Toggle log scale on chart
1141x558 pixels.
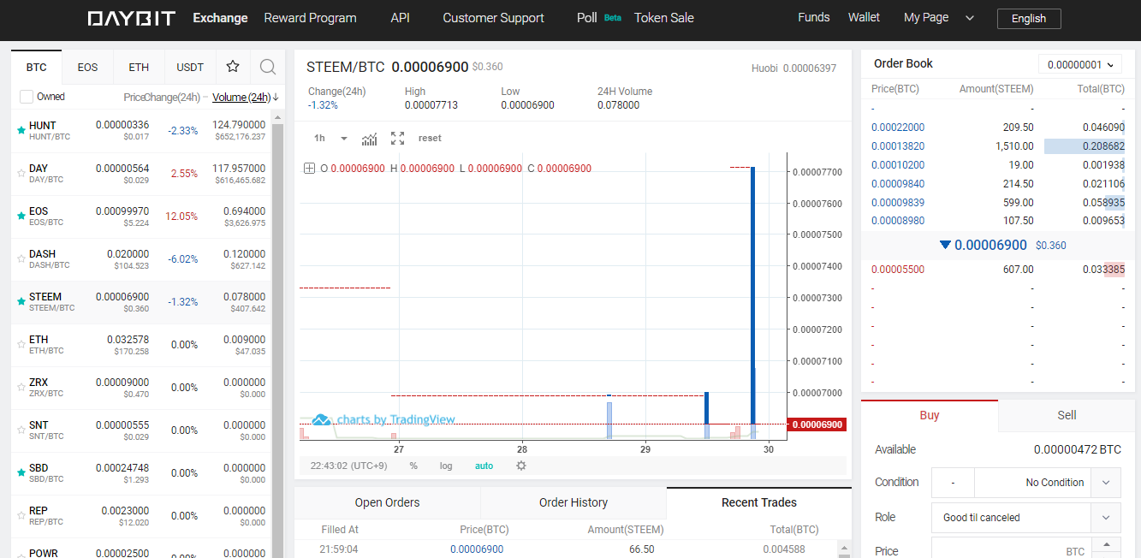(x=446, y=466)
